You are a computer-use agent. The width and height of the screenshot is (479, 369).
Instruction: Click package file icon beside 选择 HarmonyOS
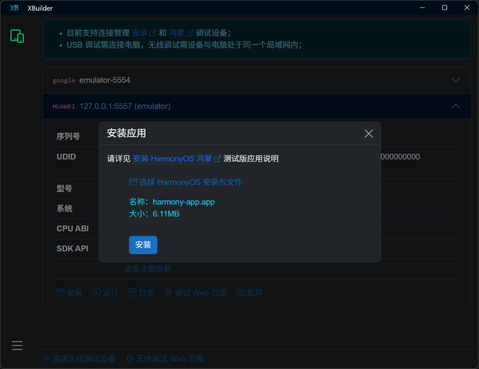pyautogui.click(x=133, y=182)
